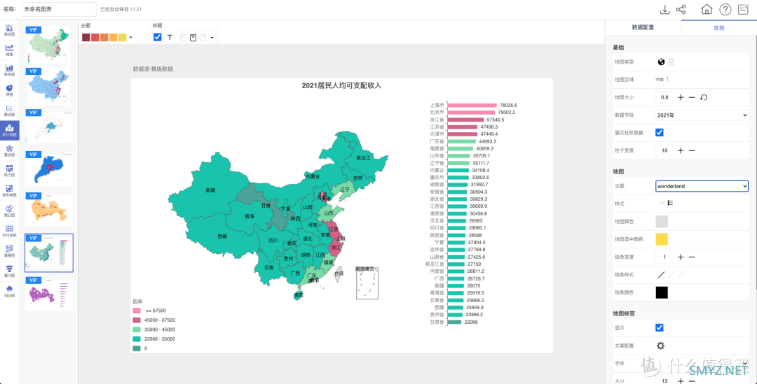The height and width of the screenshot is (384, 757).
Task: Open the 字体 font dropdown
Action: pyautogui.click(x=702, y=363)
